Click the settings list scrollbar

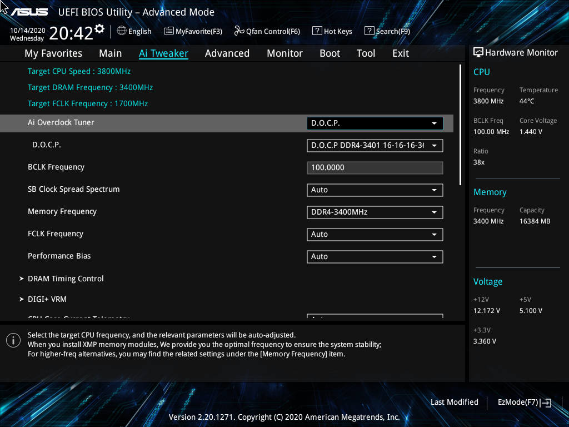460,125
